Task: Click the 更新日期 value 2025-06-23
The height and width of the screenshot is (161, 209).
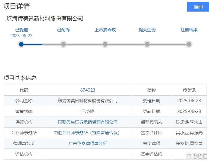Action: 189,111
